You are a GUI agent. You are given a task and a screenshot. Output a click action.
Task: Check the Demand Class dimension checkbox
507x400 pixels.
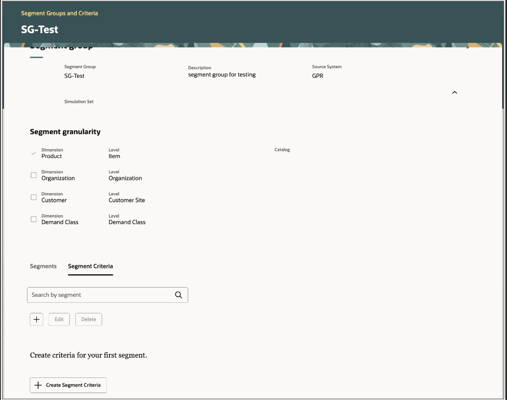point(33,219)
